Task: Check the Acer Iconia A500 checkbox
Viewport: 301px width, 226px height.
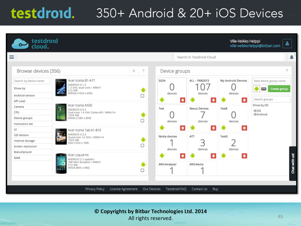Action: pyautogui.click(x=142, y=121)
